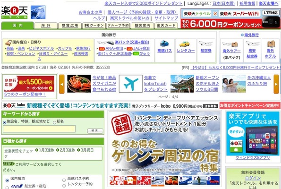Open the ログイン link
This screenshot has height=189, width=281.
[x=253, y=178]
